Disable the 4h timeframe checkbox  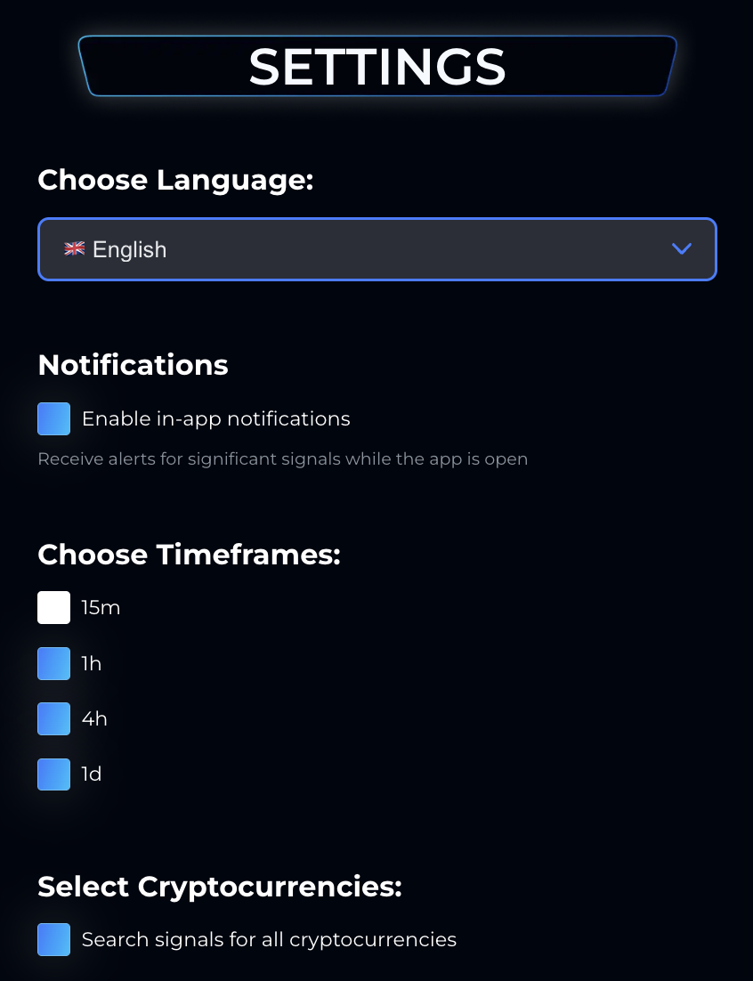tap(54, 718)
